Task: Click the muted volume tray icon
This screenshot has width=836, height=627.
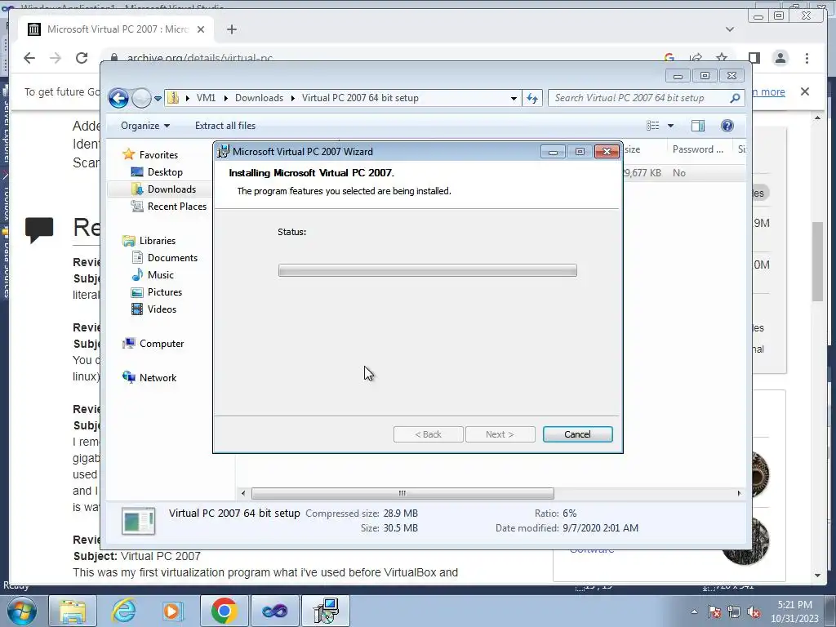Action: (x=754, y=611)
